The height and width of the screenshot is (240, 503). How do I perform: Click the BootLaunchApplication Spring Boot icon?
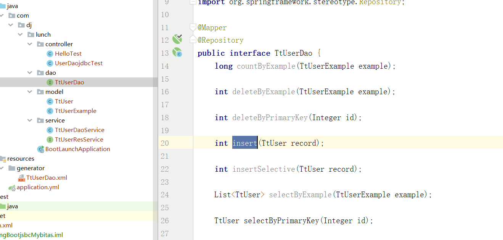[40, 149]
